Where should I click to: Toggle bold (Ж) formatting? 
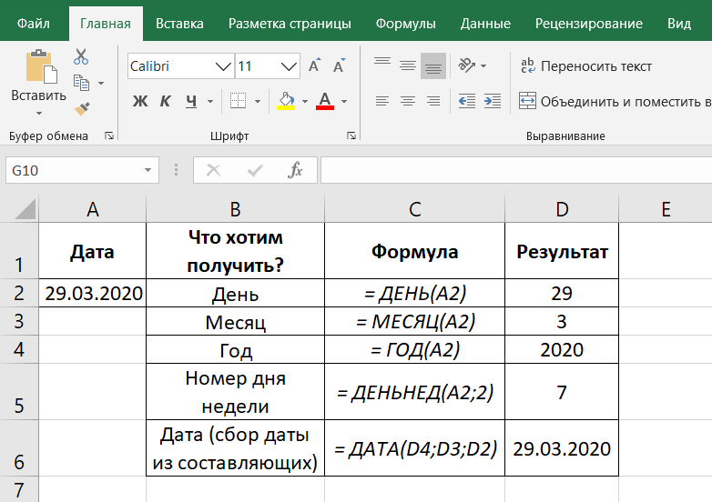point(140,101)
